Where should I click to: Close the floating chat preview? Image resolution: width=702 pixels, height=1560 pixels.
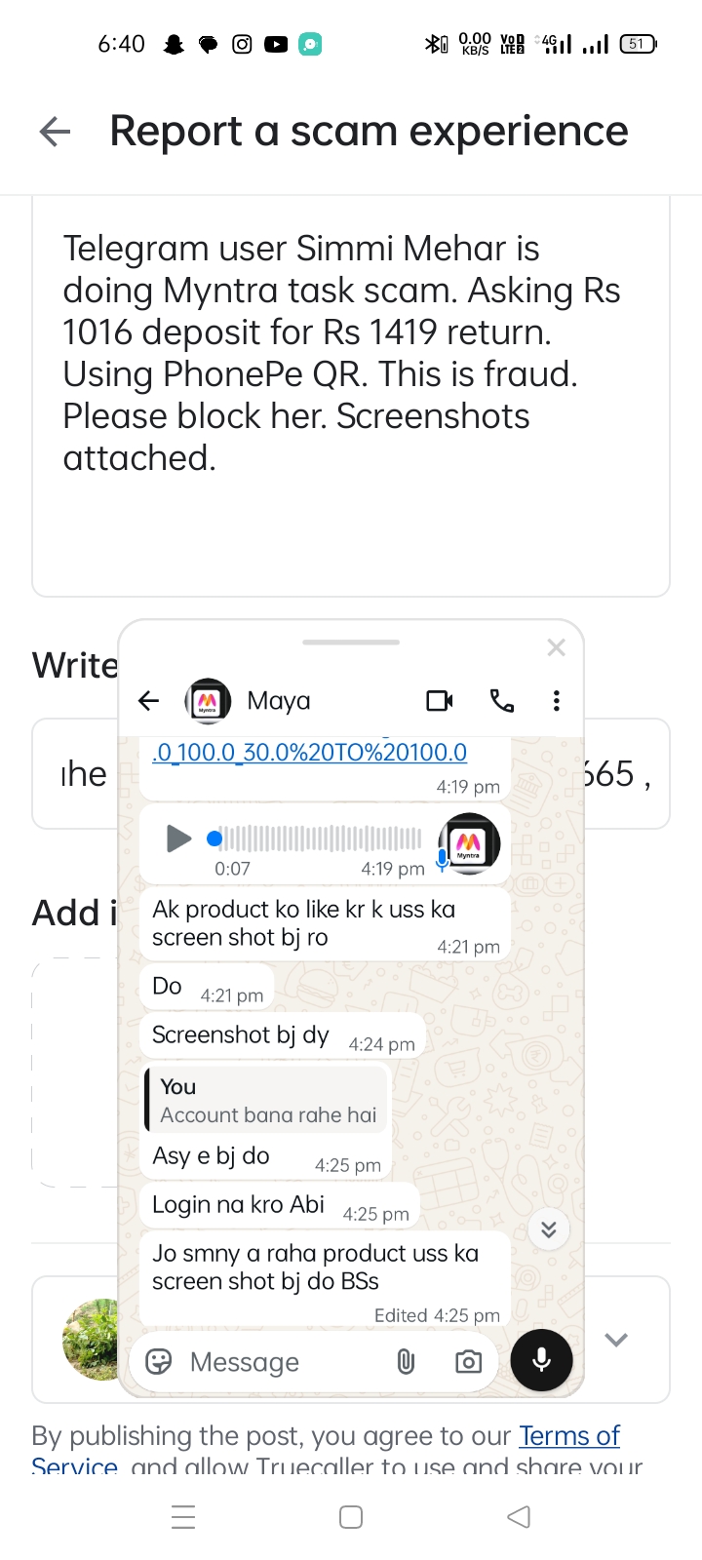557,647
